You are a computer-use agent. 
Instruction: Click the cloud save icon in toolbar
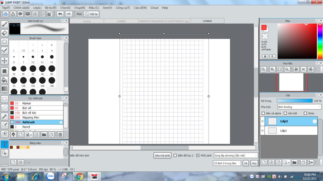pos(6,14)
